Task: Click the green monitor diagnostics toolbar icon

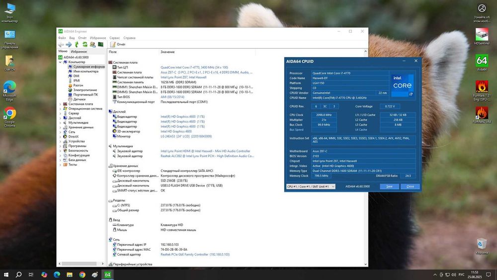Action: pyautogui.click(x=100, y=44)
